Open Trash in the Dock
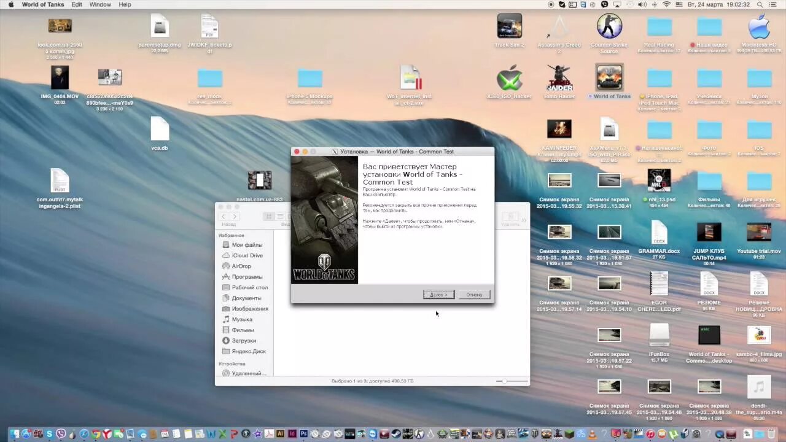This screenshot has width=786, height=442. (x=771, y=434)
